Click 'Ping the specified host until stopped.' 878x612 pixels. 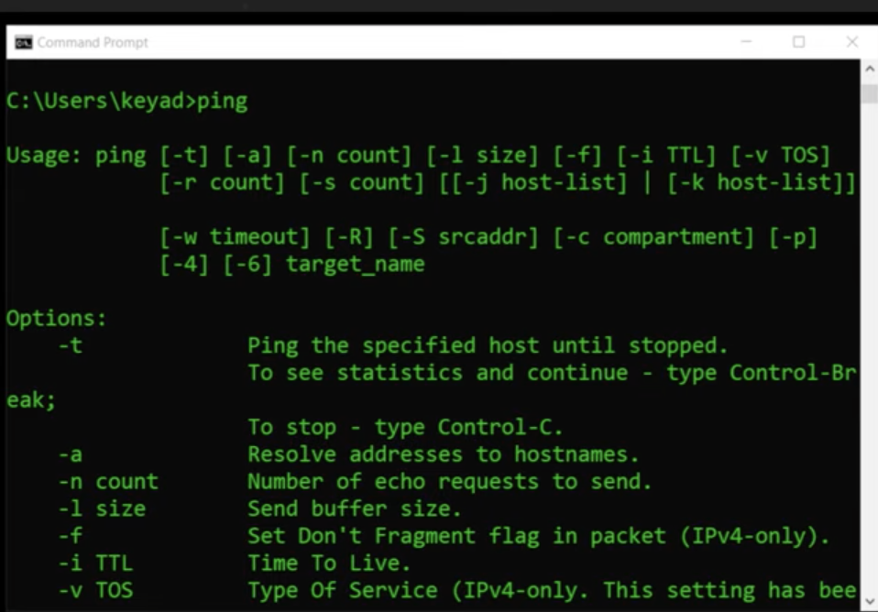click(x=488, y=346)
